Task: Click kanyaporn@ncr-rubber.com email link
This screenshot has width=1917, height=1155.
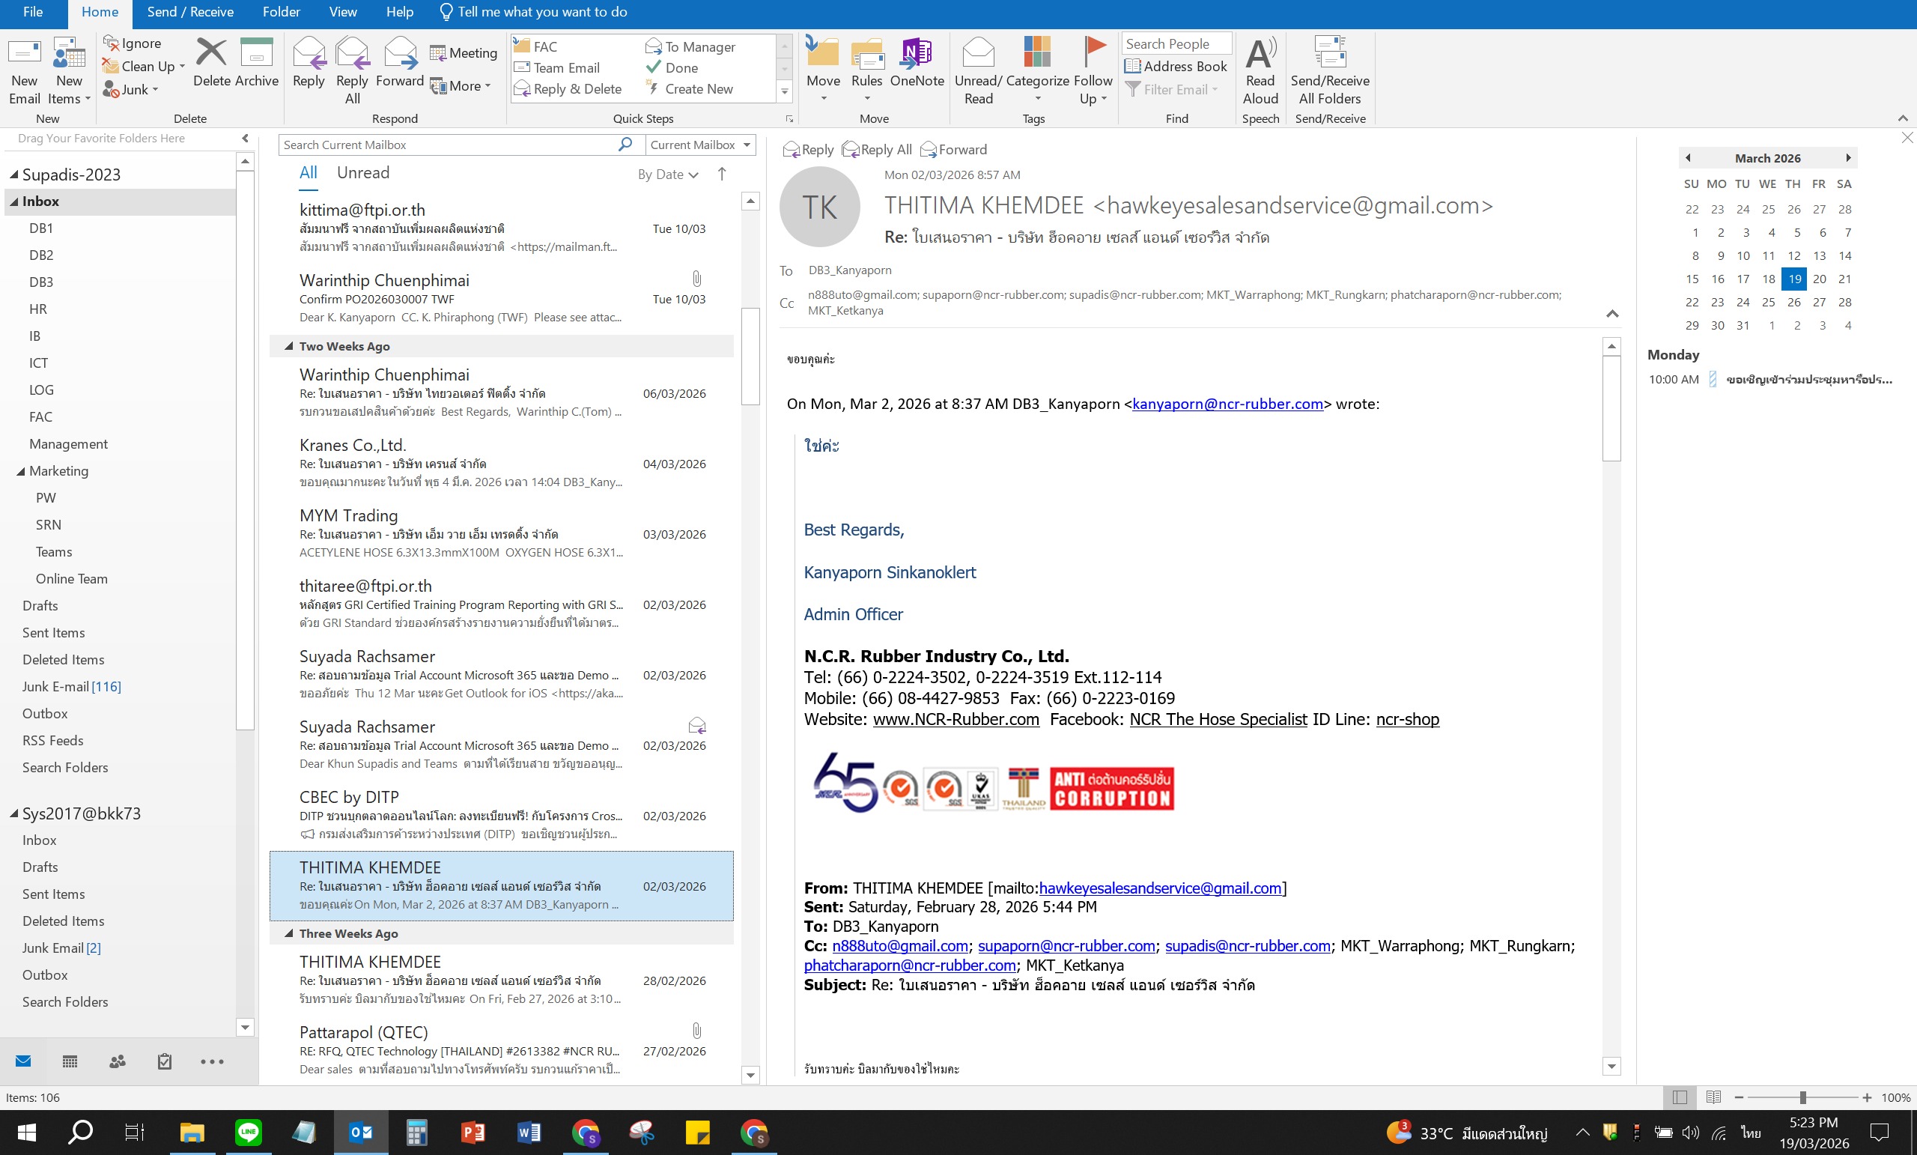Action: 1227,404
